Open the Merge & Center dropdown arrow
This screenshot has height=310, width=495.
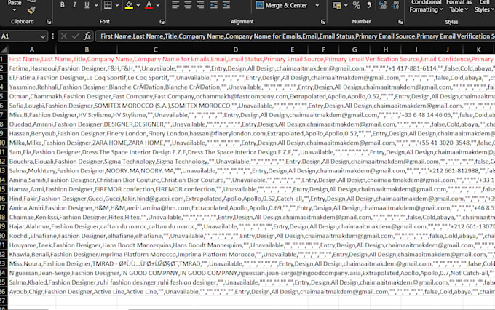[317, 5]
